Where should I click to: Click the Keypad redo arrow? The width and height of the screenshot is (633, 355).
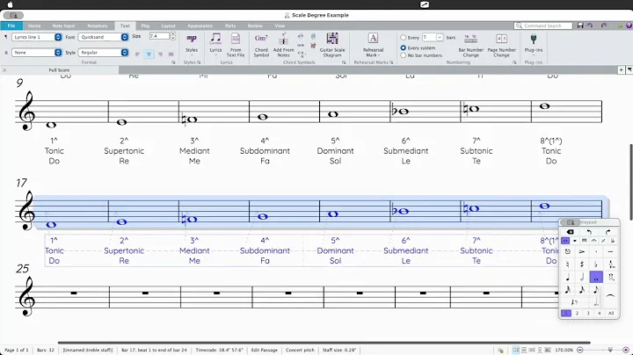[x=608, y=232]
